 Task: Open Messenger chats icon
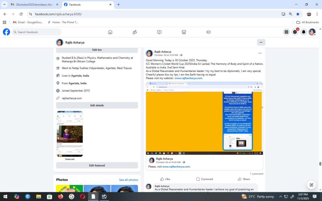pos(295,32)
